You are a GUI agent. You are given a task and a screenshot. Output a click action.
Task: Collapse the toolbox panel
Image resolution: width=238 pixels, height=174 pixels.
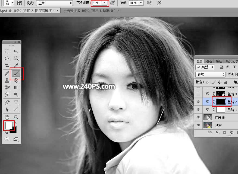pyautogui.click(x=15, y=42)
